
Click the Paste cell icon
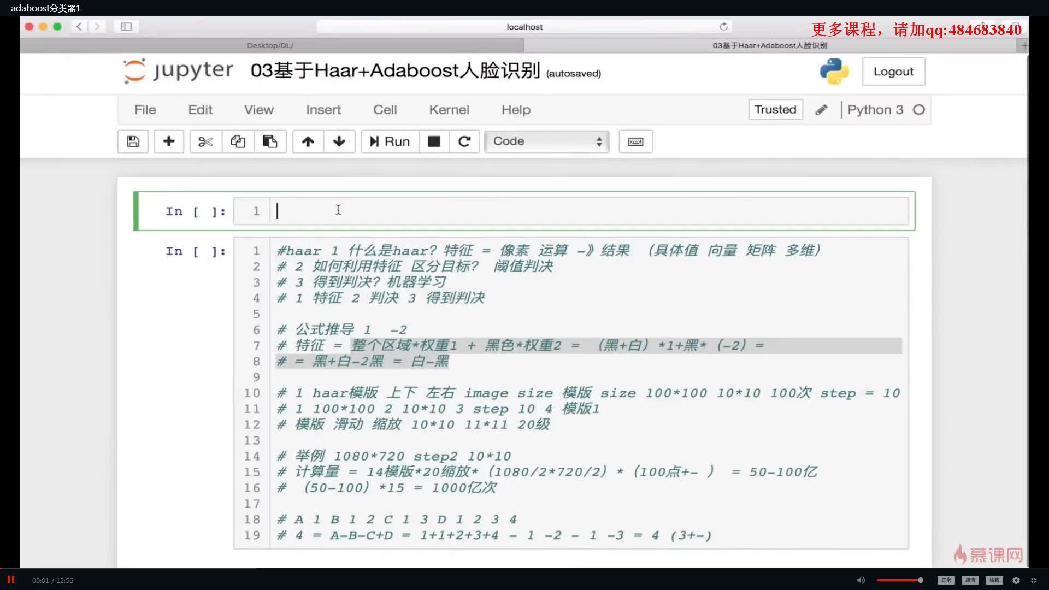click(x=269, y=141)
